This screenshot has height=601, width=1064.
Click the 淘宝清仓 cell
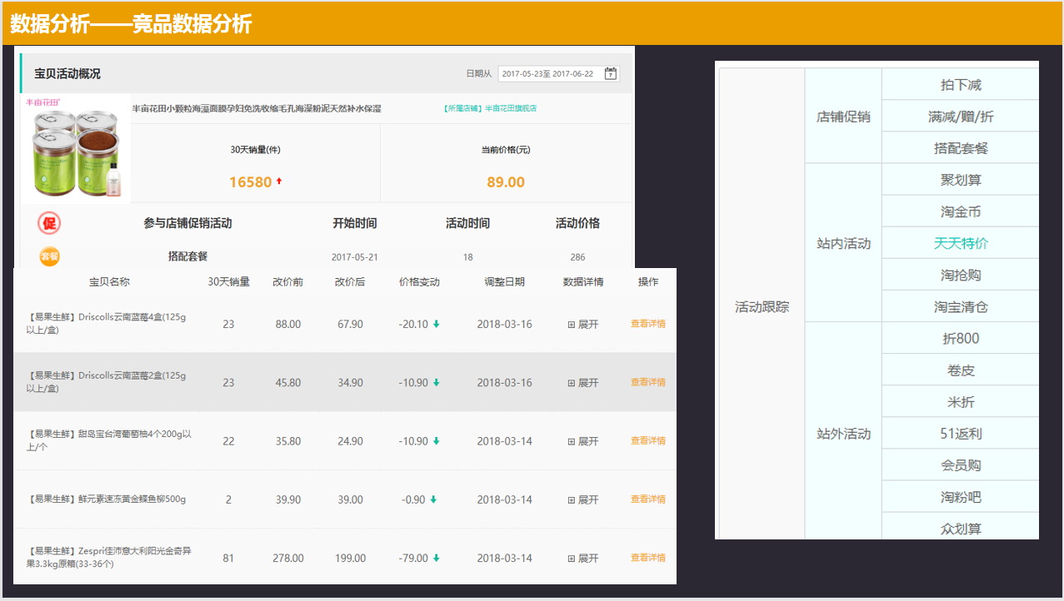[x=961, y=306]
